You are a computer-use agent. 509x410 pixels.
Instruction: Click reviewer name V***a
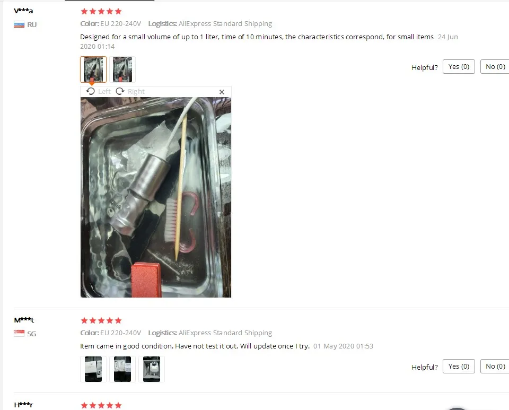pos(23,11)
